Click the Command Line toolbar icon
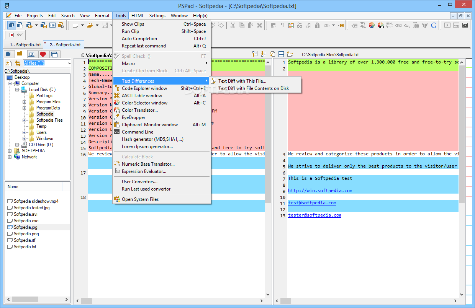Screen dimensions: 475x308 click(x=465, y=25)
